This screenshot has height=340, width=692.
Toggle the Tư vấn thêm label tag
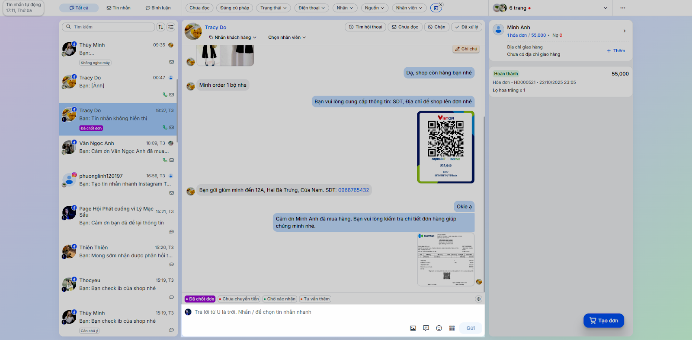click(315, 299)
